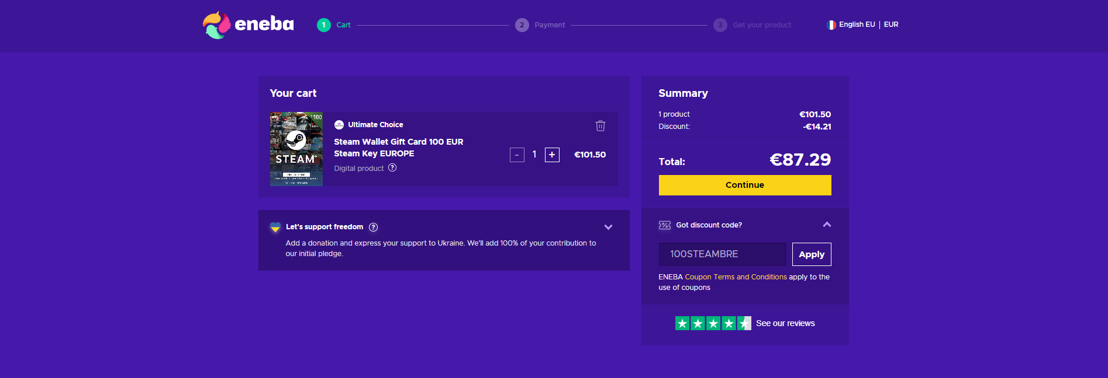This screenshot has height=378, width=1108.
Task: Click the Ultimate Choice seller badge icon
Action: click(x=339, y=125)
